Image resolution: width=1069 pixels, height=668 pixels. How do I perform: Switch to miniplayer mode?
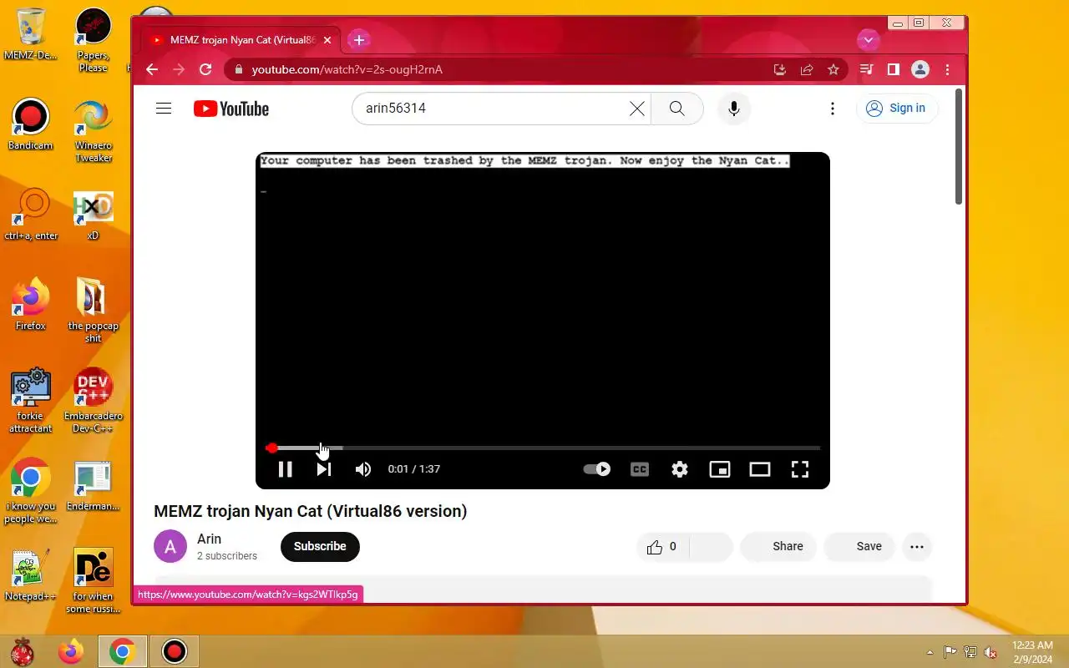[x=720, y=469]
